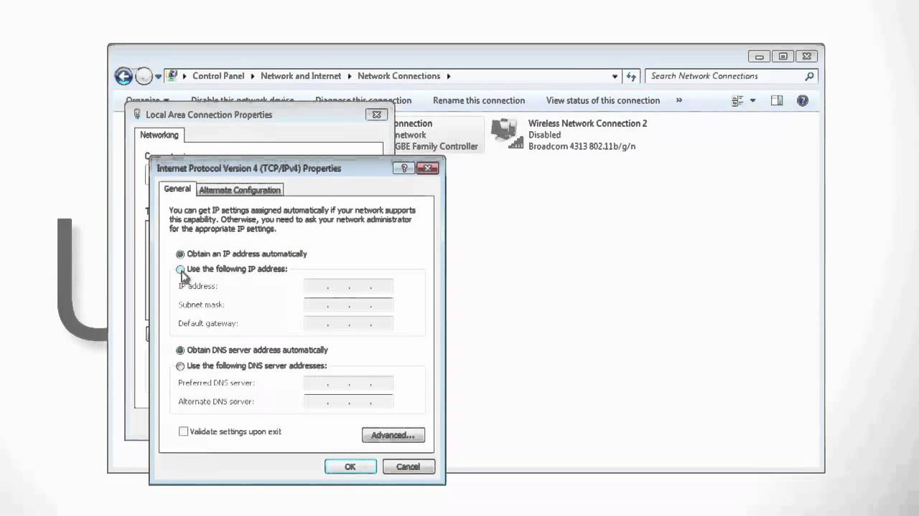Close the IPv4 Properties dialog
Image resolution: width=919 pixels, height=516 pixels.
[427, 168]
